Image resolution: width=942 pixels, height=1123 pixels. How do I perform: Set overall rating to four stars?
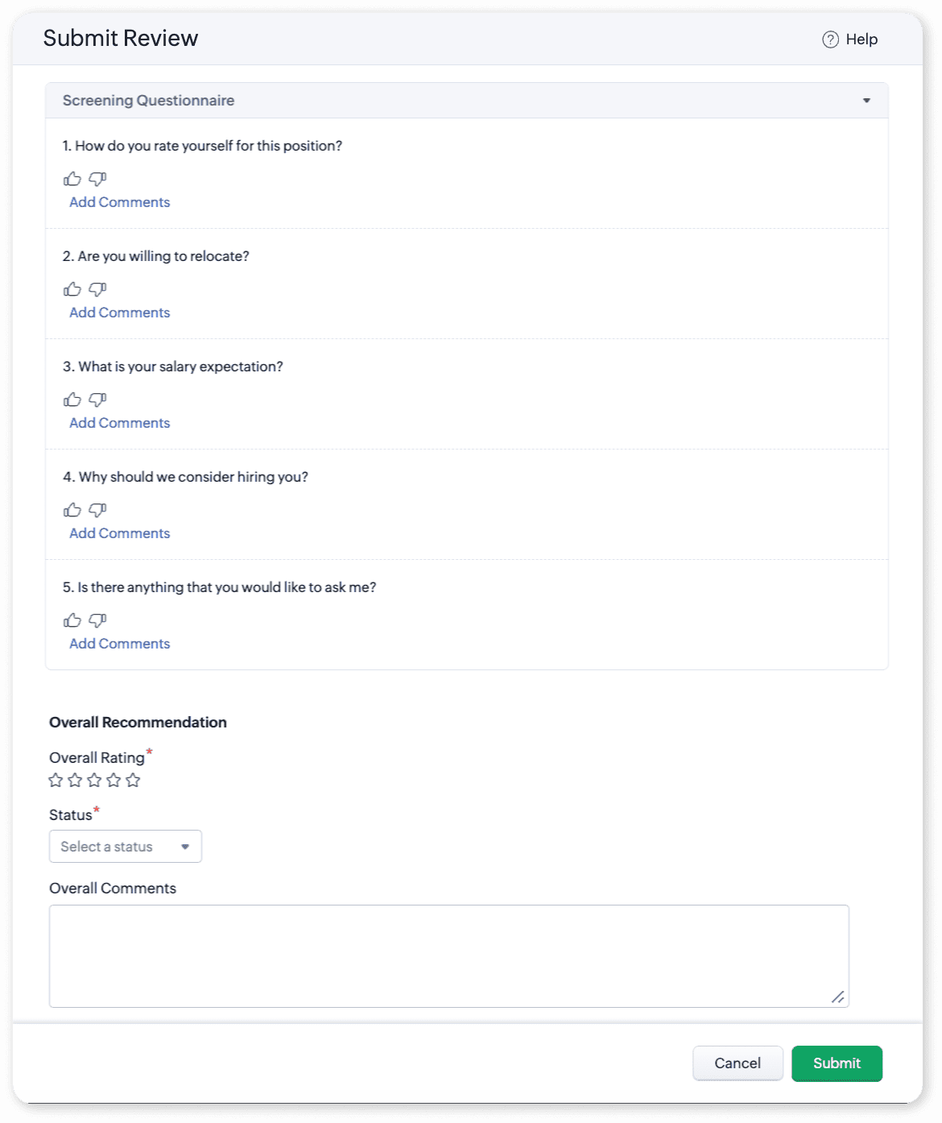coord(114,780)
